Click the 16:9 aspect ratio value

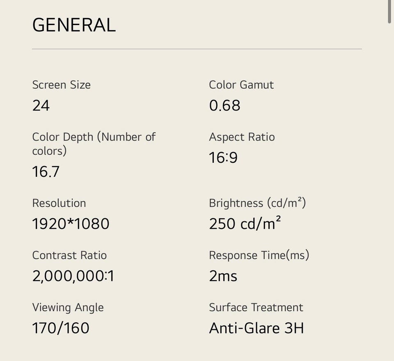point(223,158)
